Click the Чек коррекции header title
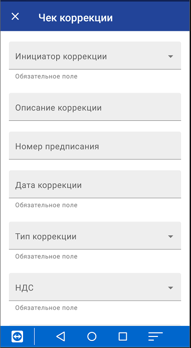Viewport: 191px width, 348px height. (76, 18)
